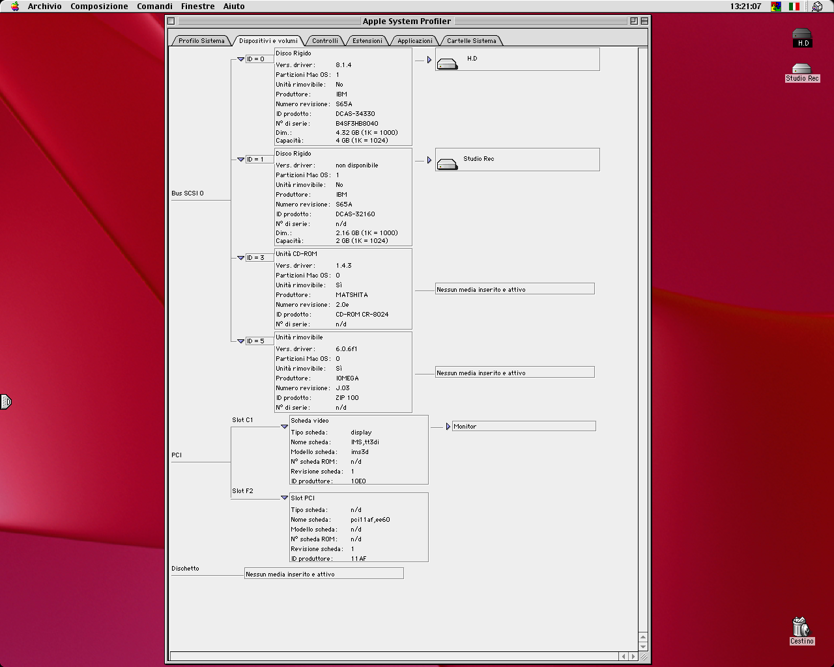Switch to the Cartelle Sistema tab

pyautogui.click(x=471, y=40)
